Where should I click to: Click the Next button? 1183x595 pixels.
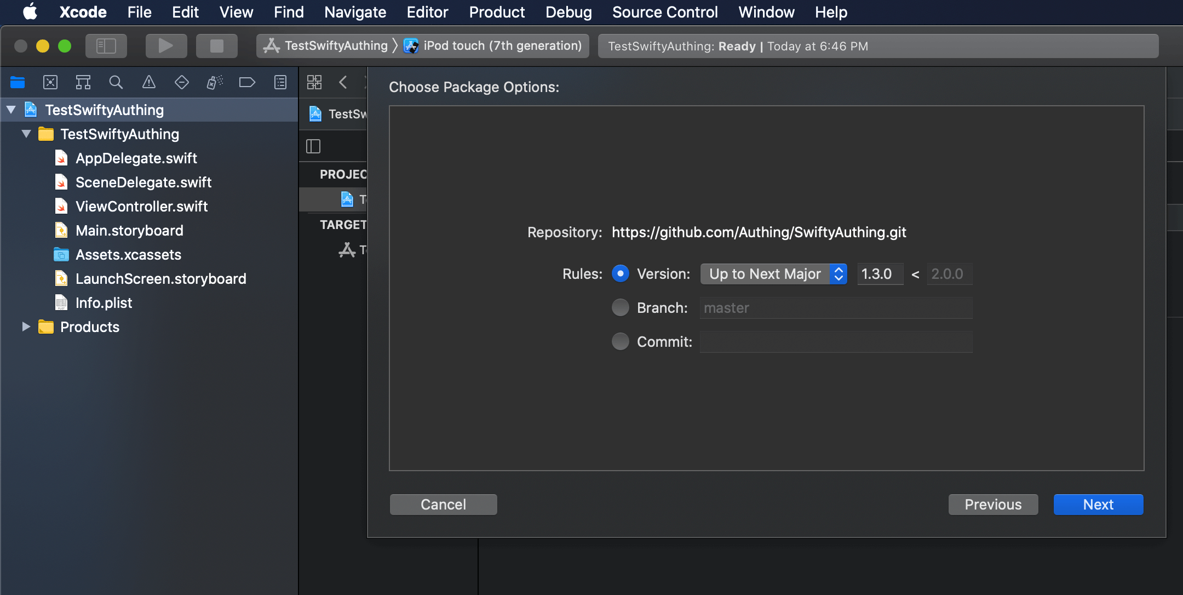tap(1098, 505)
